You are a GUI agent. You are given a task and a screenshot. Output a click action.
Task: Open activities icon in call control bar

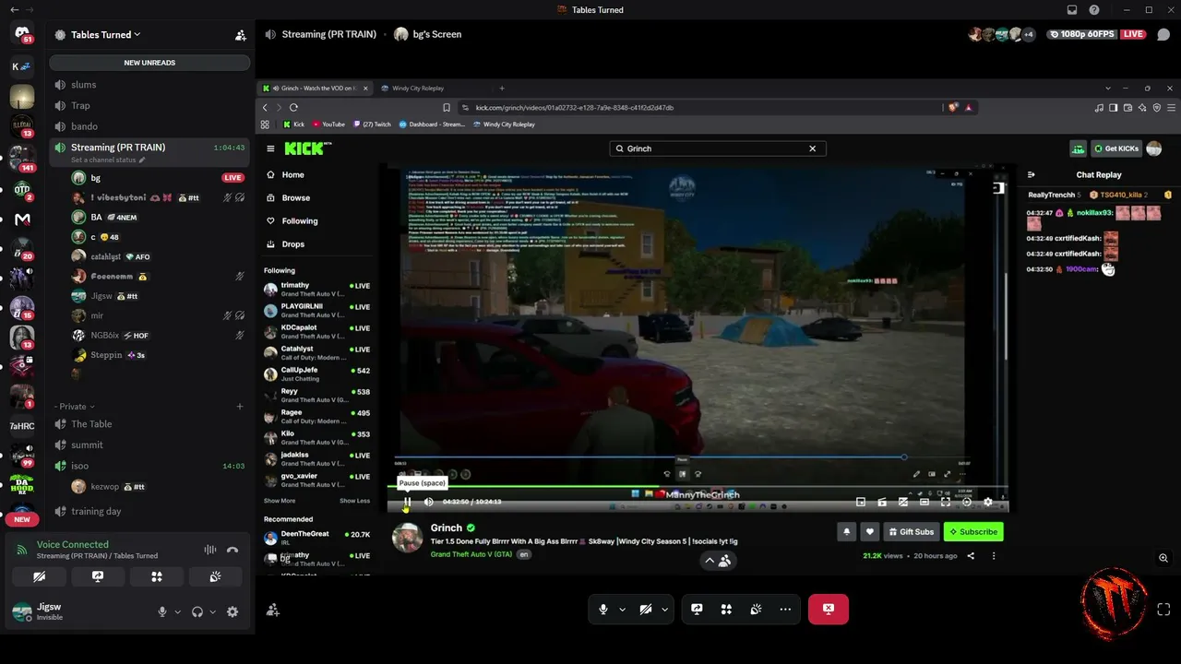tap(726, 609)
